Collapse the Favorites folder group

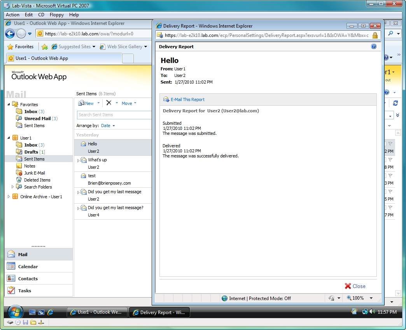click(x=9, y=104)
